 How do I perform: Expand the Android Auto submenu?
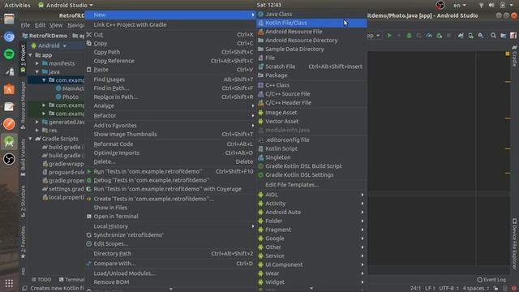(311, 213)
